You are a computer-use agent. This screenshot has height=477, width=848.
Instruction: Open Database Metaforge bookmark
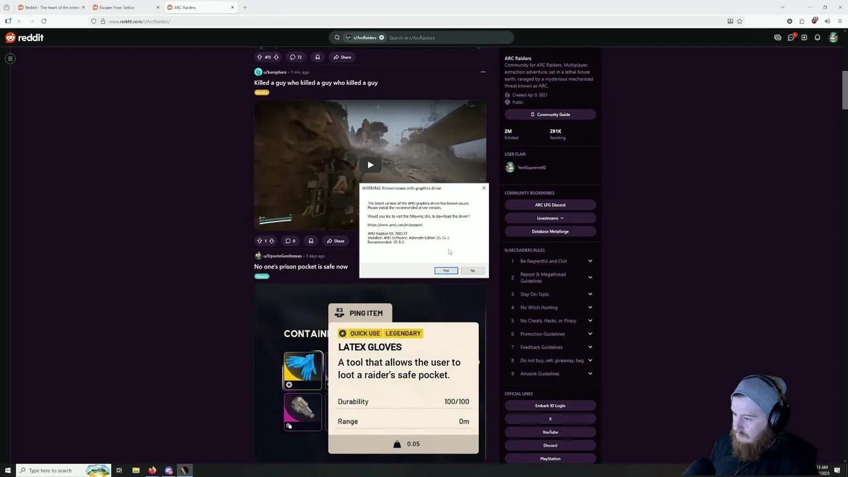(550, 231)
